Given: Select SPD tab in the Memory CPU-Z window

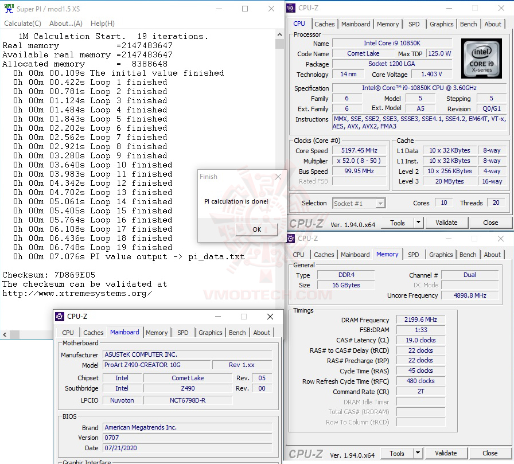Looking at the screenshot, I should click(x=414, y=255).
